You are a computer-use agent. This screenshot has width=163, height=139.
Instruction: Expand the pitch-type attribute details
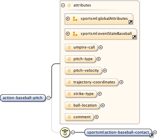(98, 59)
